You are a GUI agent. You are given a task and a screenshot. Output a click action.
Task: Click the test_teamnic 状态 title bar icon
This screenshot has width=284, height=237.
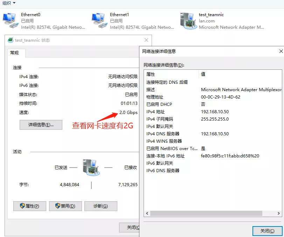tap(11, 40)
